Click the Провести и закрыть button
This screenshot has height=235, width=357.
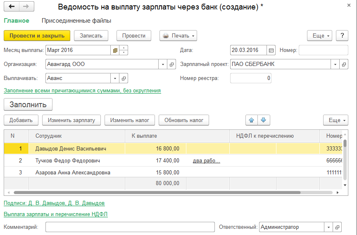[37, 36]
